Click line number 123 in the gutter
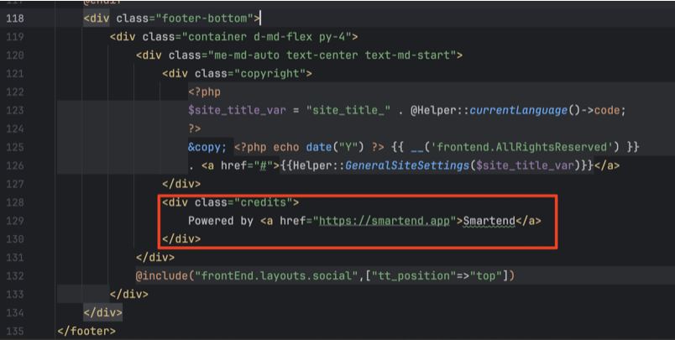675x340 pixels. tap(15, 111)
